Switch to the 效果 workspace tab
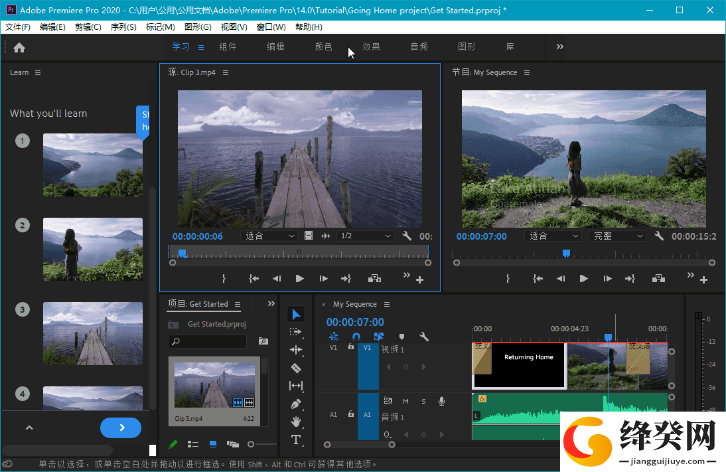The image size is (726, 472). 372,46
